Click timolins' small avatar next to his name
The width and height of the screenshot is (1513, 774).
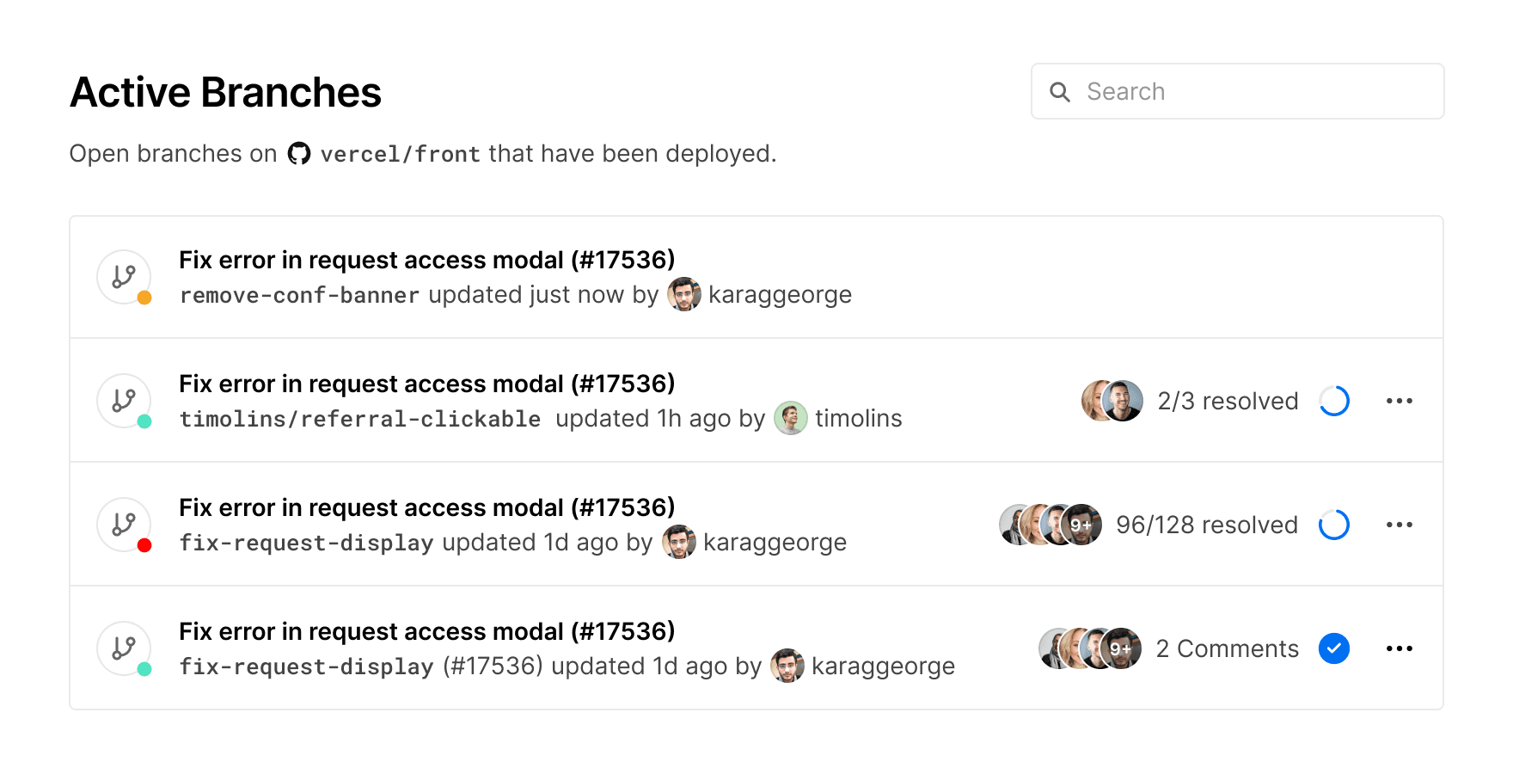point(791,419)
